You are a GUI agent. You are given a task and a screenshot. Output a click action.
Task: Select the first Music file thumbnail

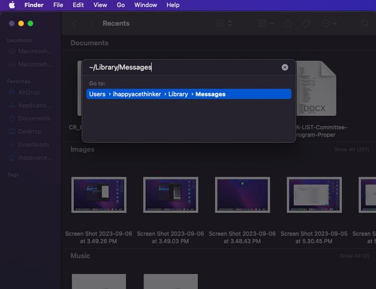(x=99, y=281)
